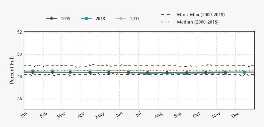
Task: Click the Nov x-axis label
Action: [x=216, y=115]
